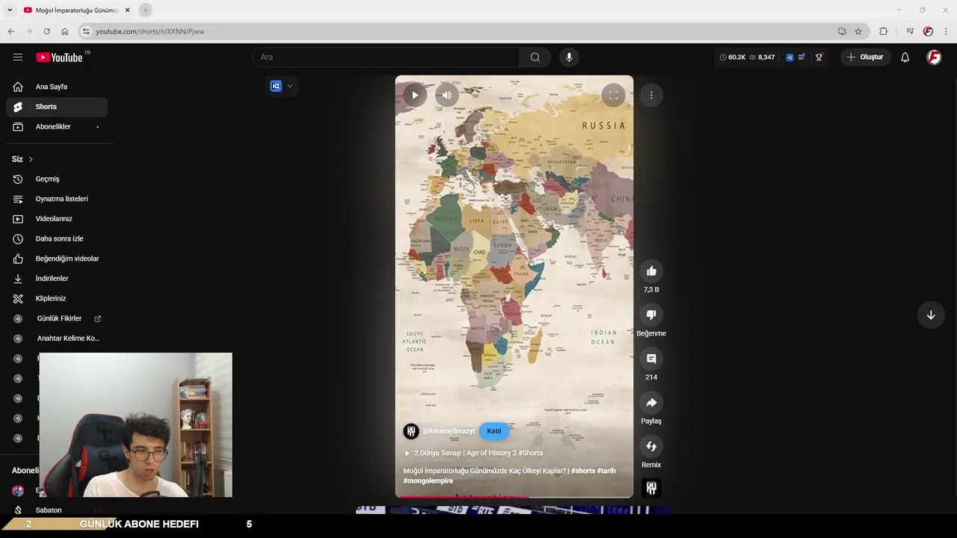
Task: Open Beğendiğim videolar
Action: [x=57, y=259]
